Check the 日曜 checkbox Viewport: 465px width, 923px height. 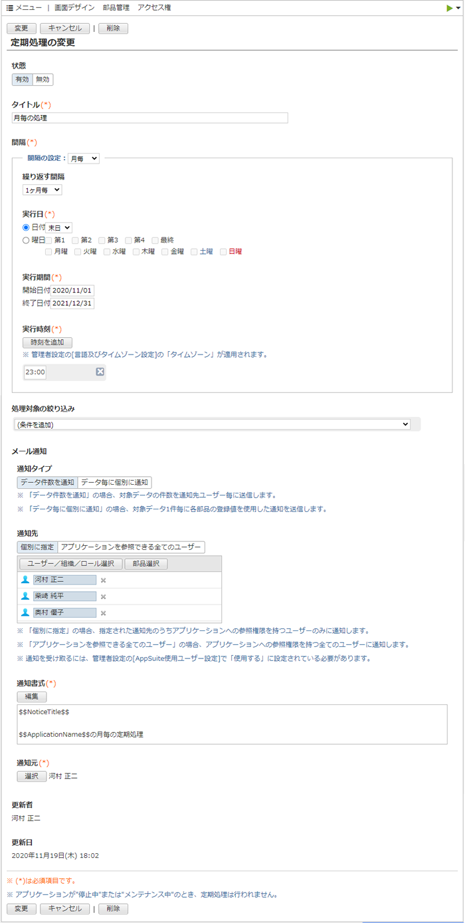pos(224,252)
